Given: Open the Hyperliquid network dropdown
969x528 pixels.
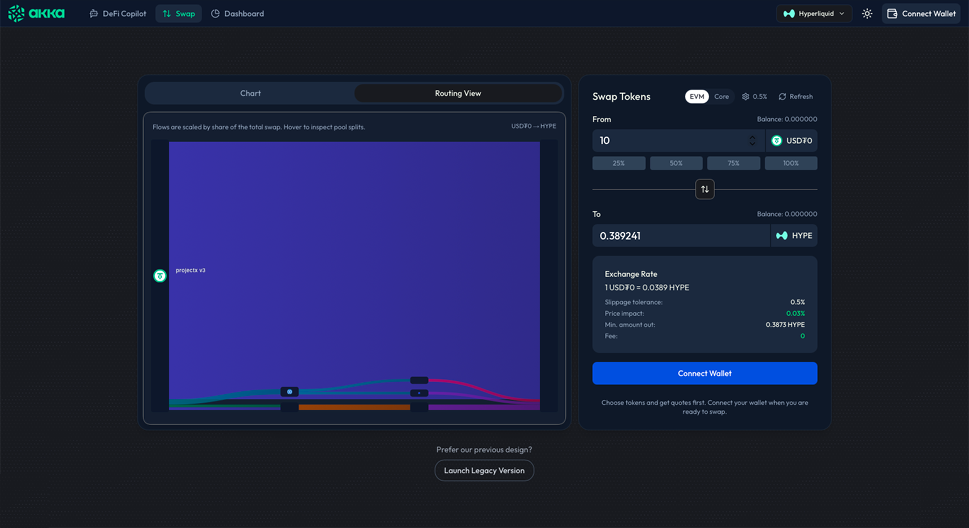Looking at the screenshot, I should (x=814, y=13).
